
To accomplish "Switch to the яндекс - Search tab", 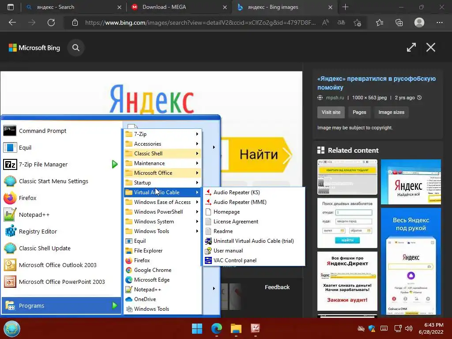I will pyautogui.click(x=74, y=7).
